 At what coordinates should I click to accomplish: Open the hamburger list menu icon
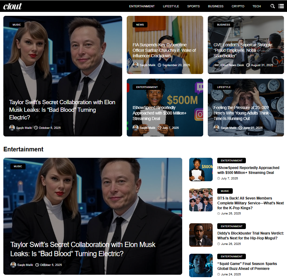[281, 6]
